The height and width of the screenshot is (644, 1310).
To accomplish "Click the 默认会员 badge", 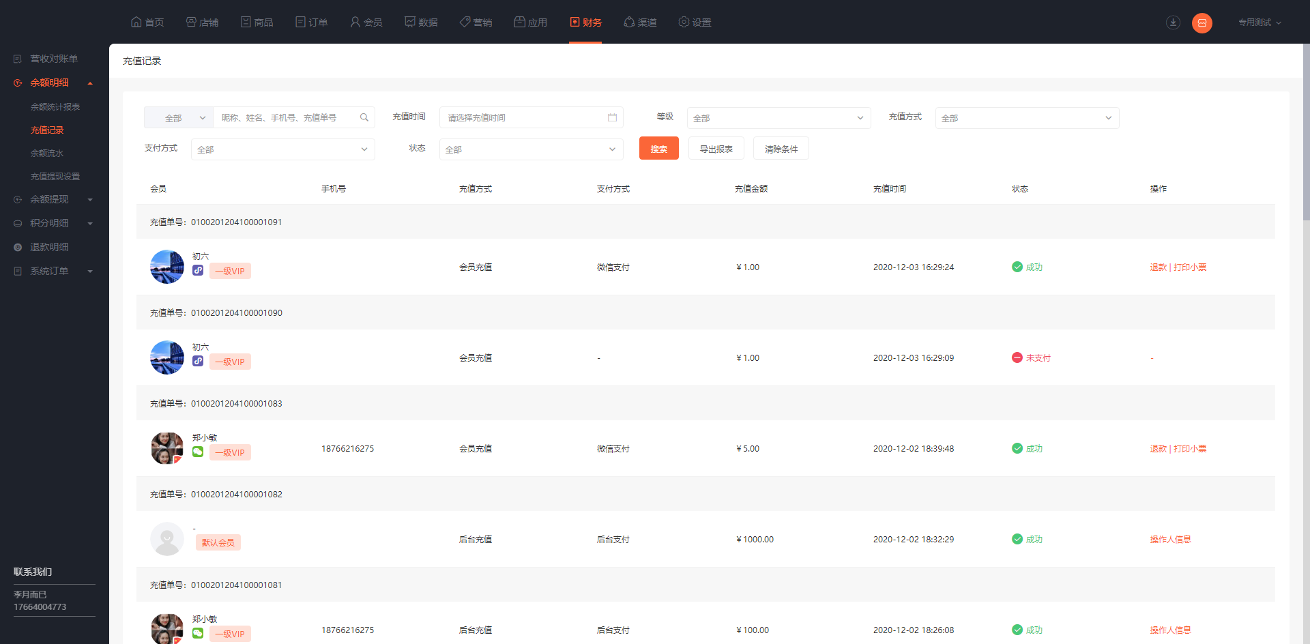I will pos(218,542).
